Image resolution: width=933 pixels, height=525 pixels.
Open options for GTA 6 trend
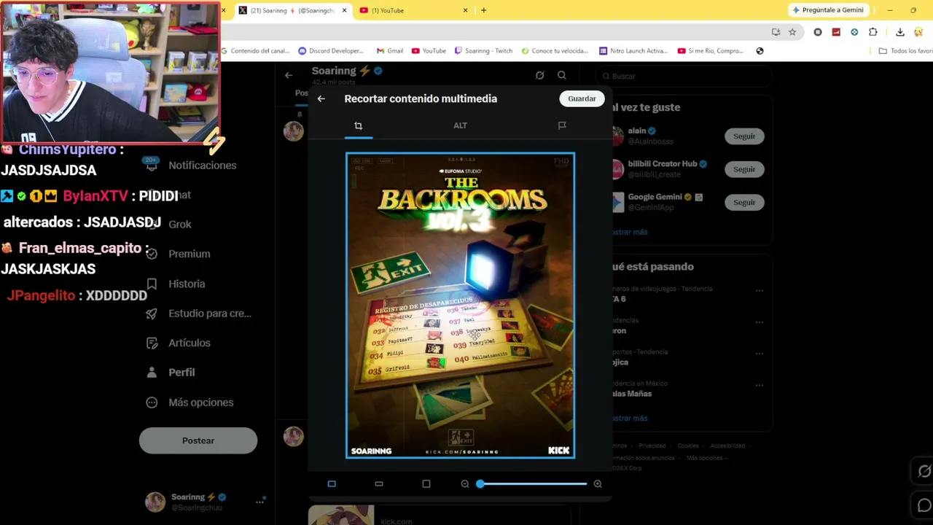[x=760, y=290]
